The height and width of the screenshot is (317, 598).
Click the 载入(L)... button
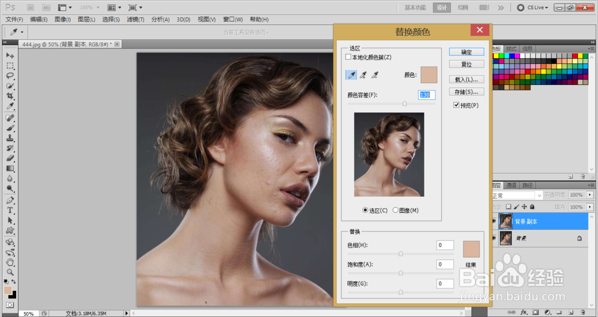[466, 80]
